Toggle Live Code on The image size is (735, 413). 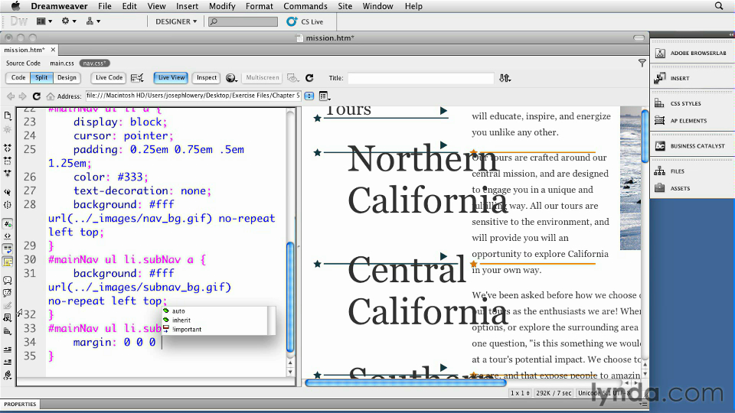(x=109, y=78)
